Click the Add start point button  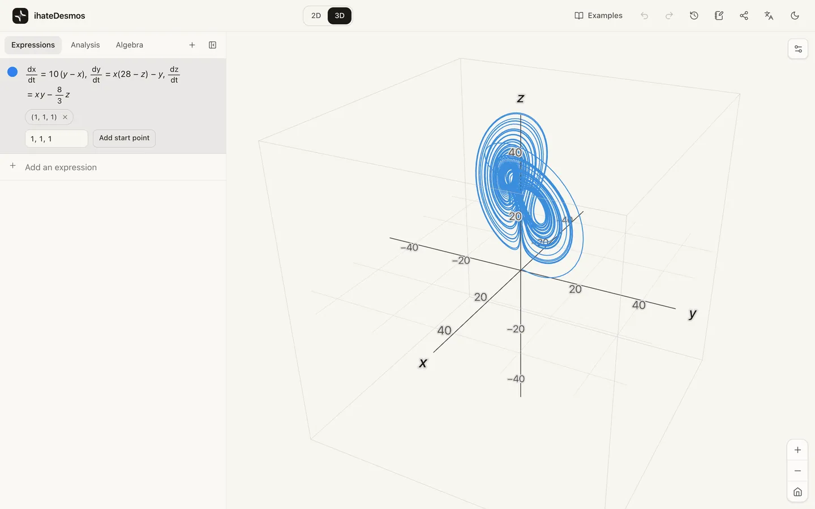point(124,139)
